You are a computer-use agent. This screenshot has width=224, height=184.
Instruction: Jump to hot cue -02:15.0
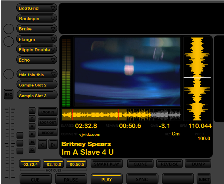53,164
